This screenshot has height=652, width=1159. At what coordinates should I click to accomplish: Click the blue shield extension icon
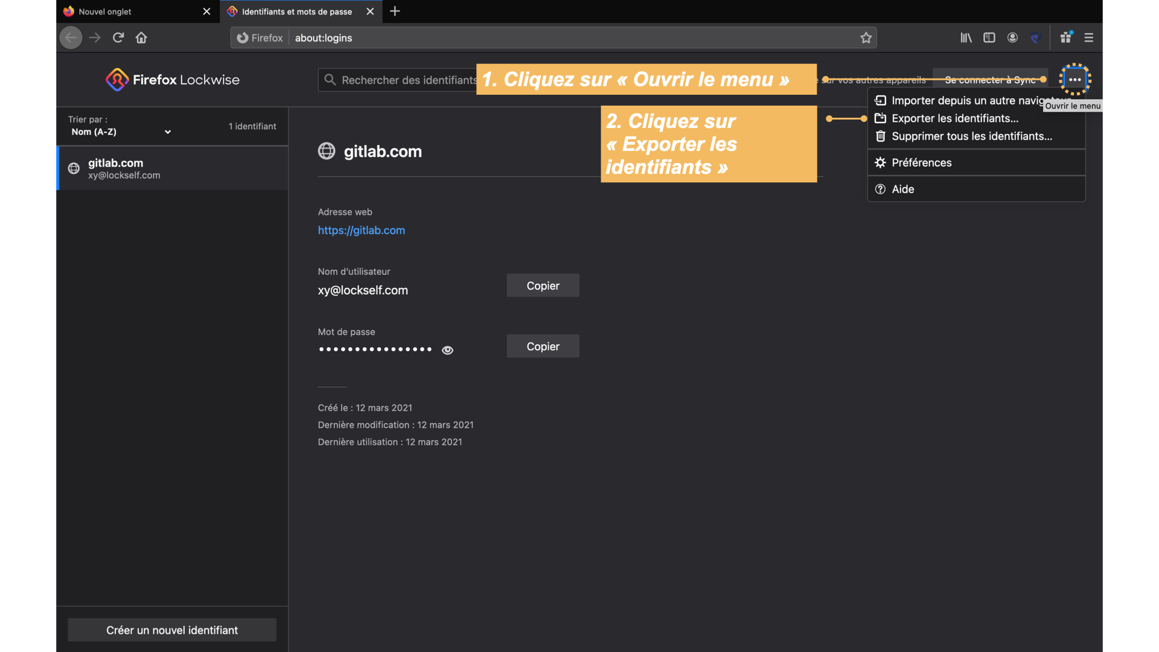tap(1035, 37)
